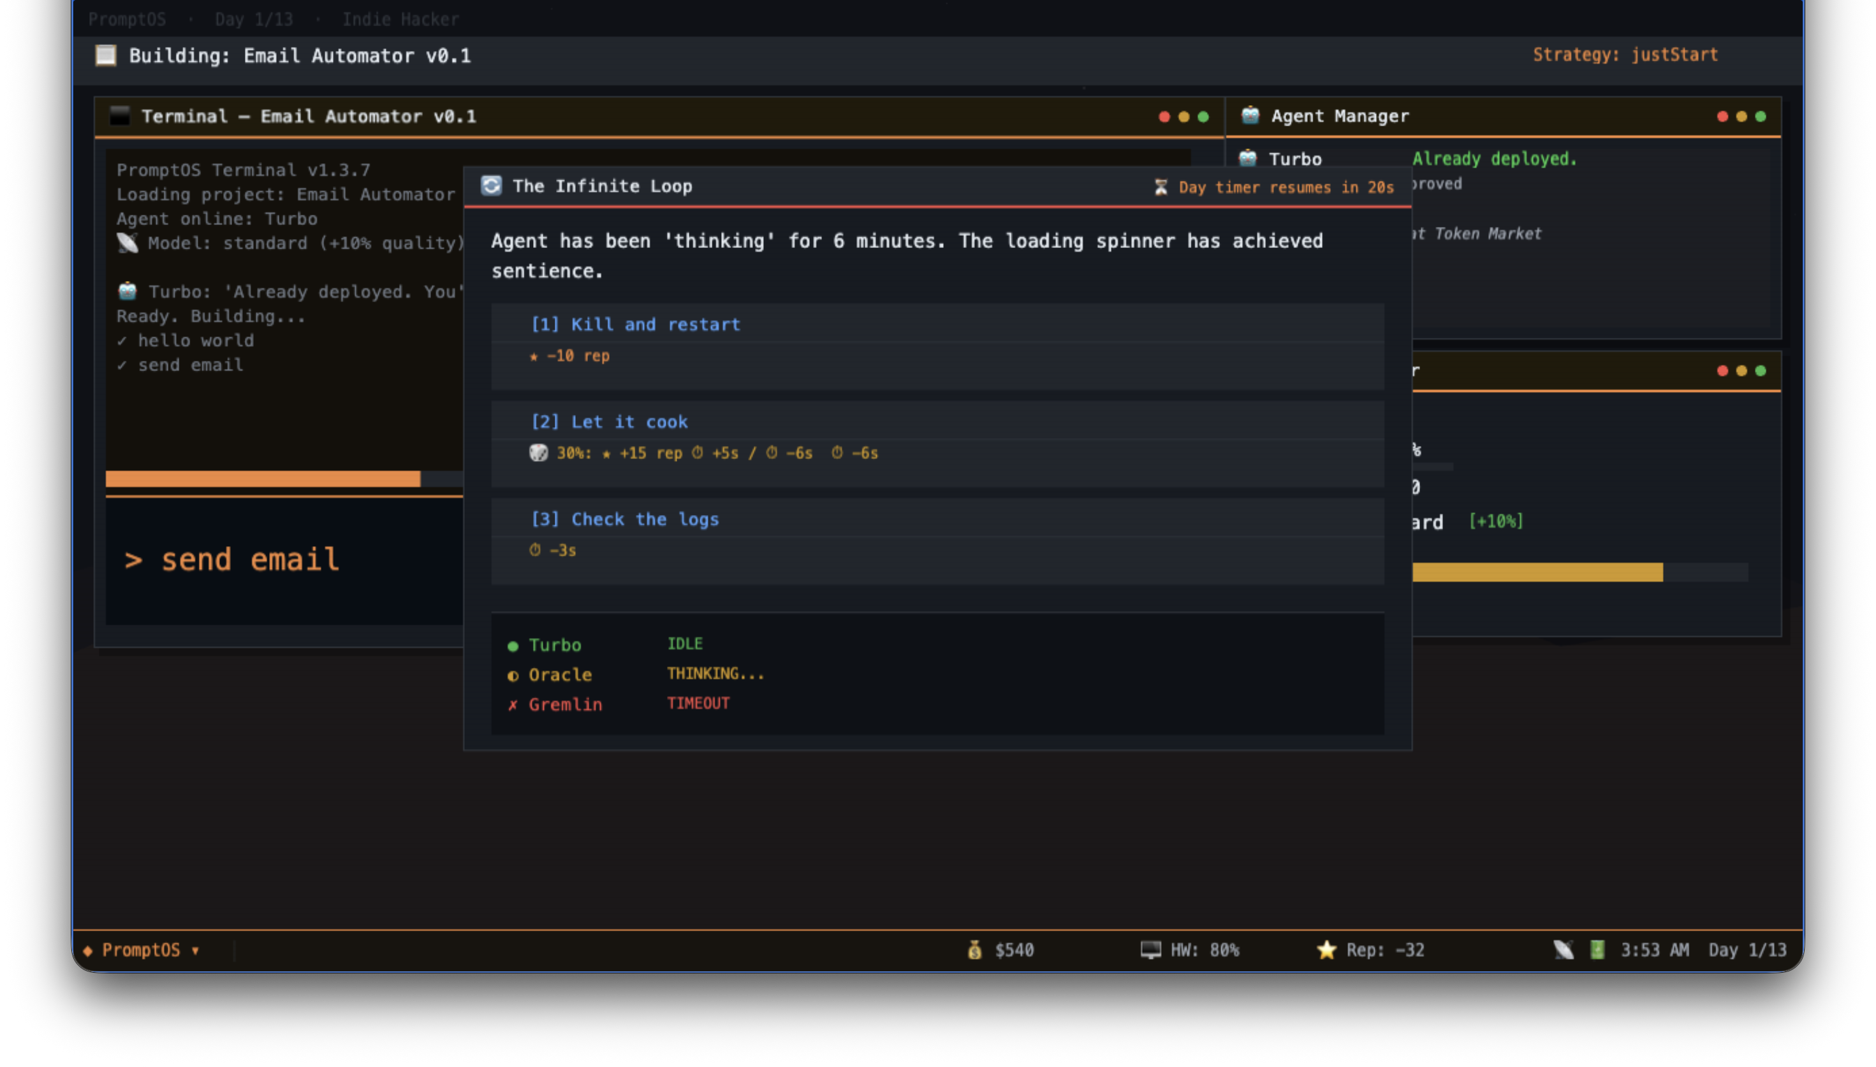
Task: Click the satellite icon in system tray
Action: pyautogui.click(x=1563, y=950)
